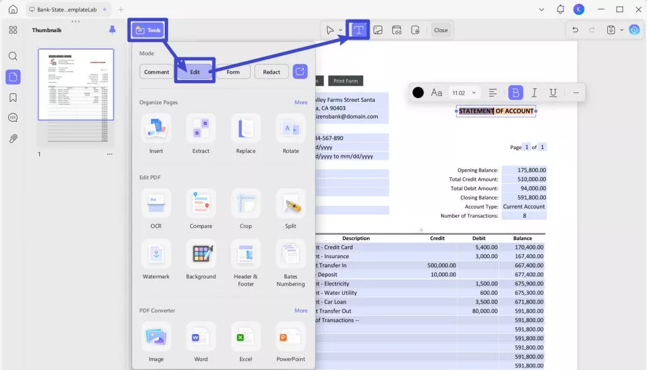Select the Extract pages tool
The width and height of the screenshot is (647, 370).
(201, 134)
